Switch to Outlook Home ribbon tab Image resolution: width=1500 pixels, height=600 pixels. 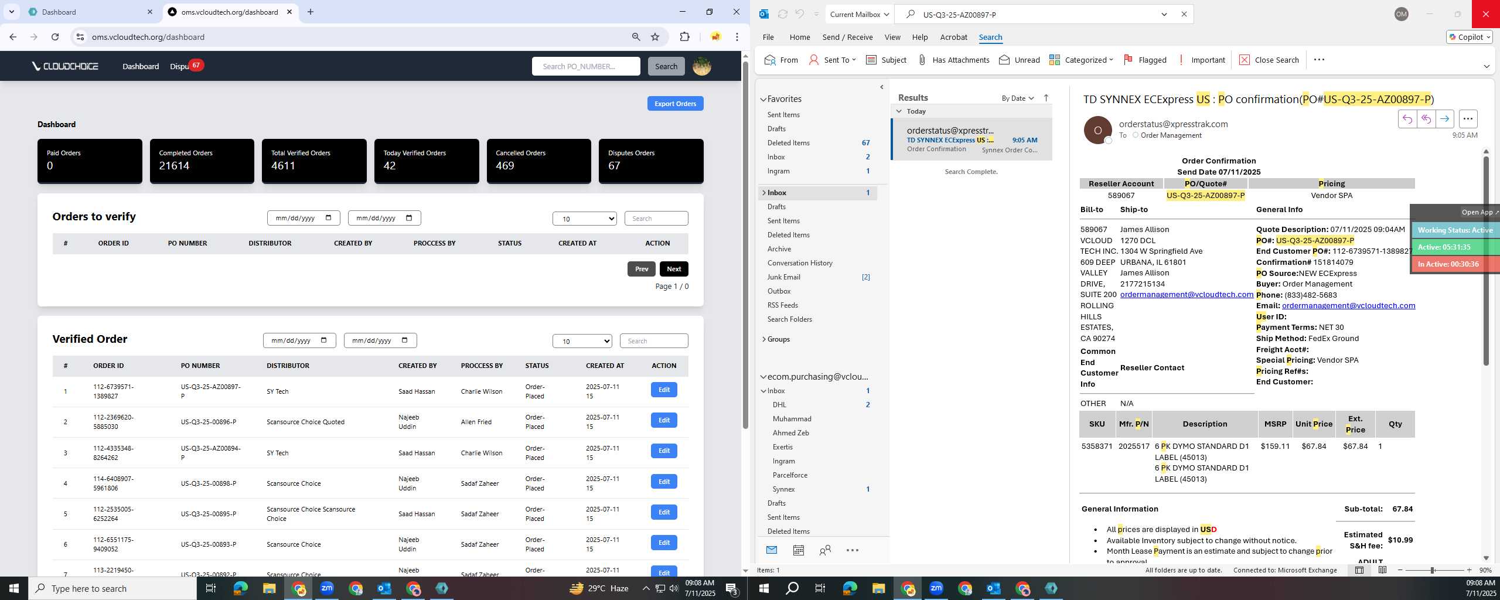pos(799,37)
